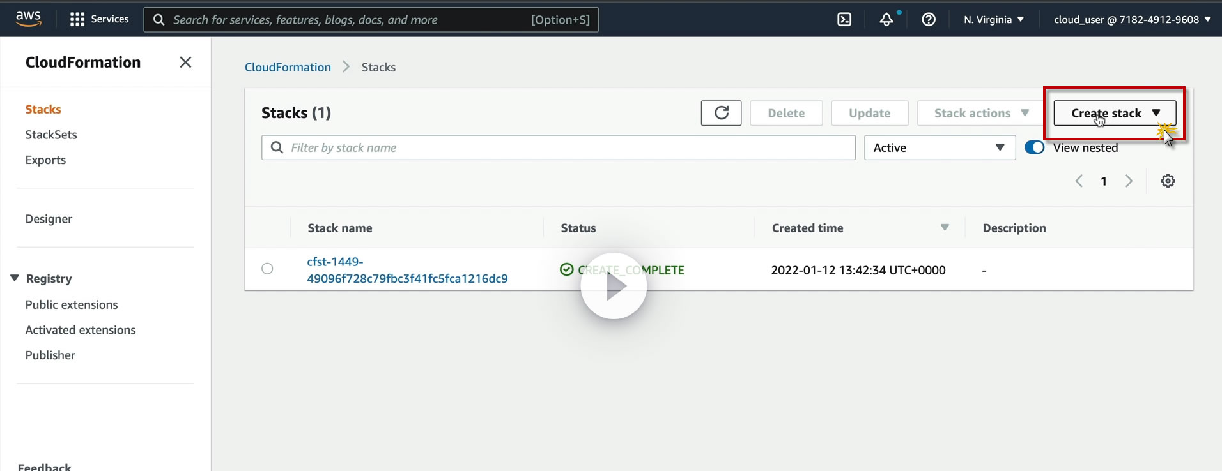Open StackSets in the sidebar
Viewport: 1222px width, 471px height.
(51, 135)
